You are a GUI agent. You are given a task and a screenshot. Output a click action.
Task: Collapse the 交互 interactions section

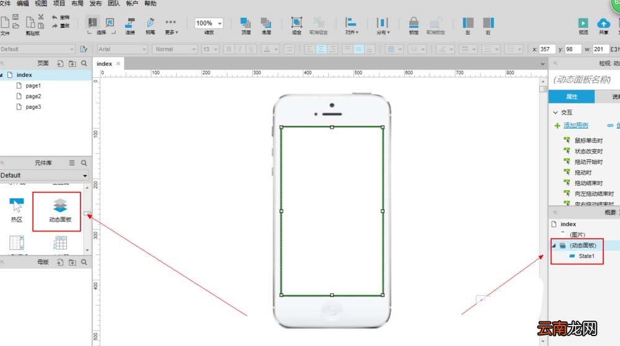(555, 113)
